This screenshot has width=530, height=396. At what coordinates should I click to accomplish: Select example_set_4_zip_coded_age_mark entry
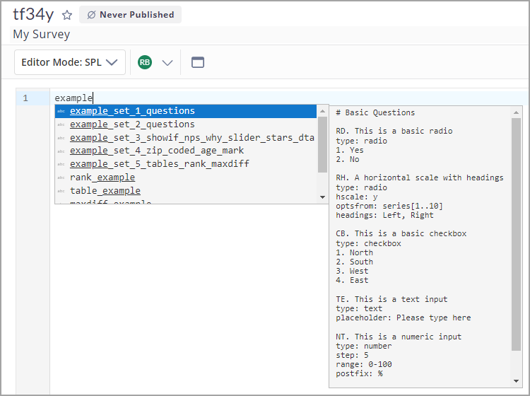[186, 151]
